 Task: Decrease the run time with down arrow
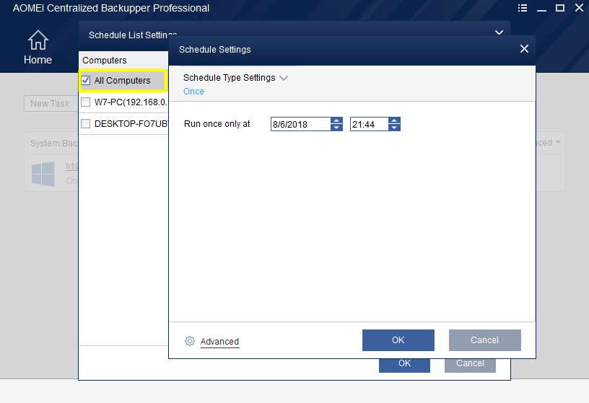(x=394, y=128)
